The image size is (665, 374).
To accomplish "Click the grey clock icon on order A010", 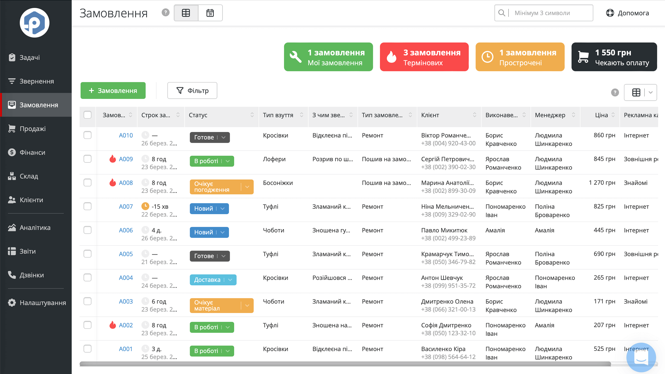I will [145, 135].
